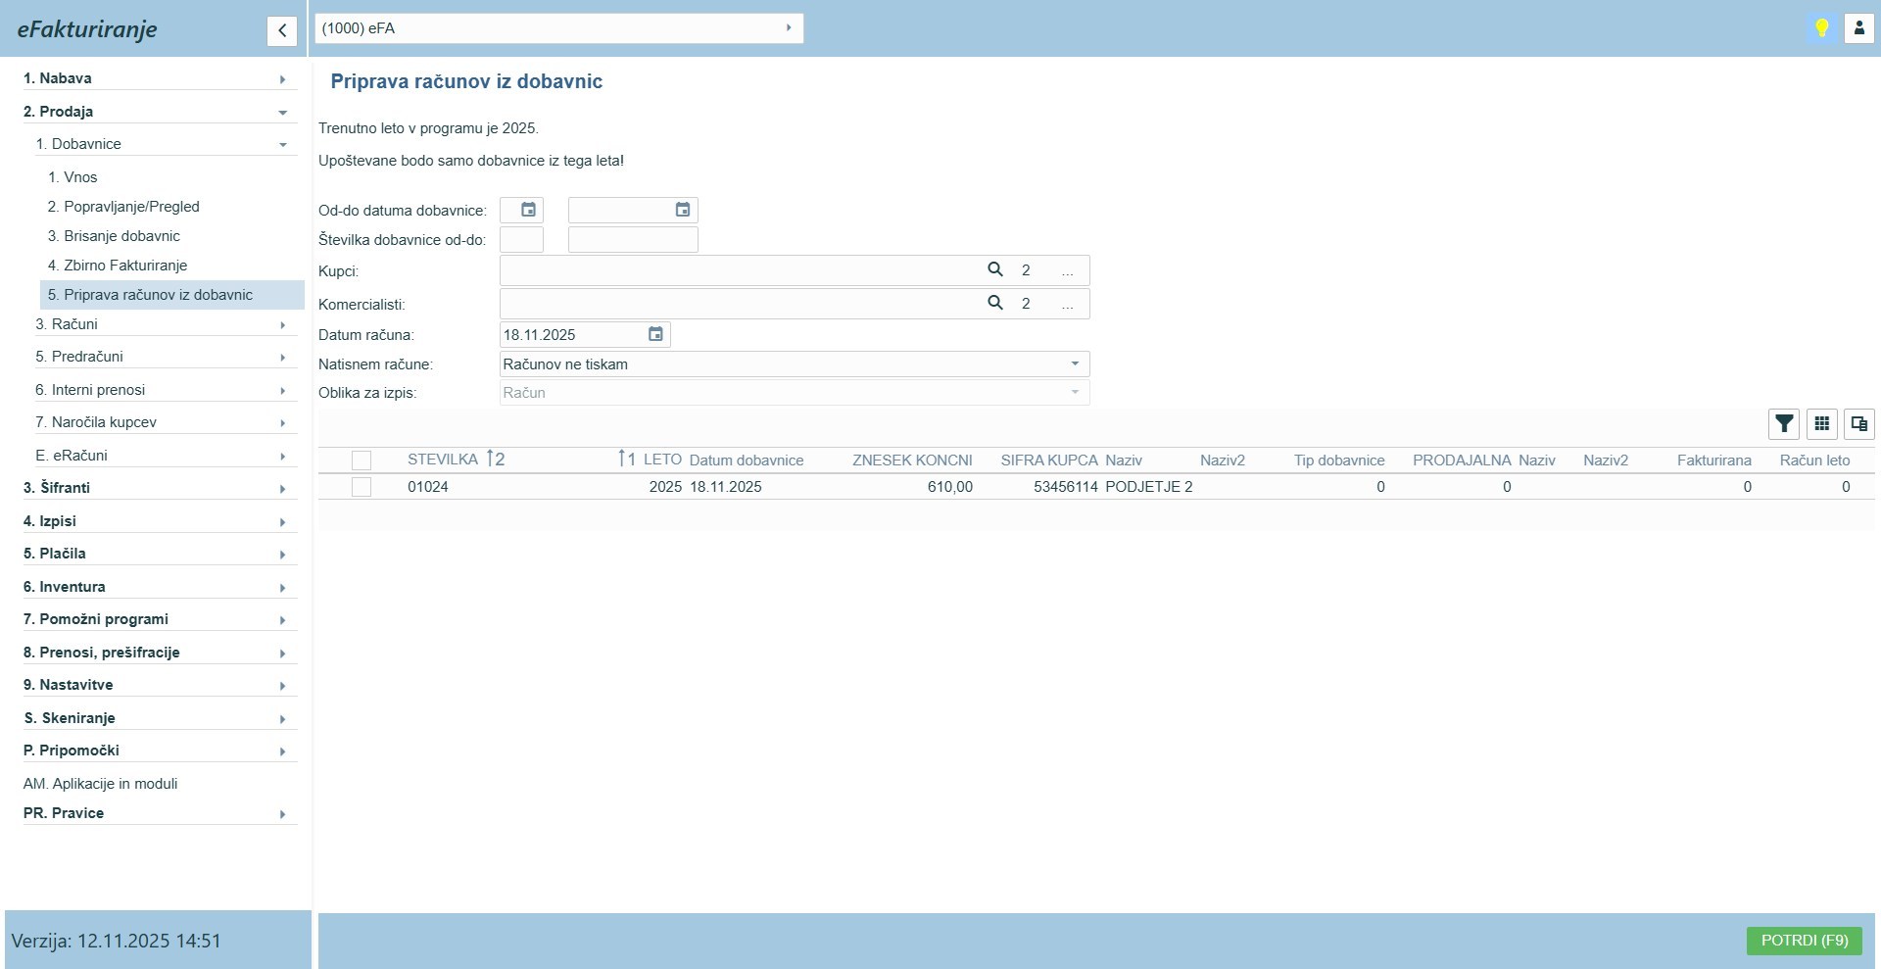This screenshot has width=1881, height=969.
Task: Open the column chooser grid icon
Action: (1821, 424)
